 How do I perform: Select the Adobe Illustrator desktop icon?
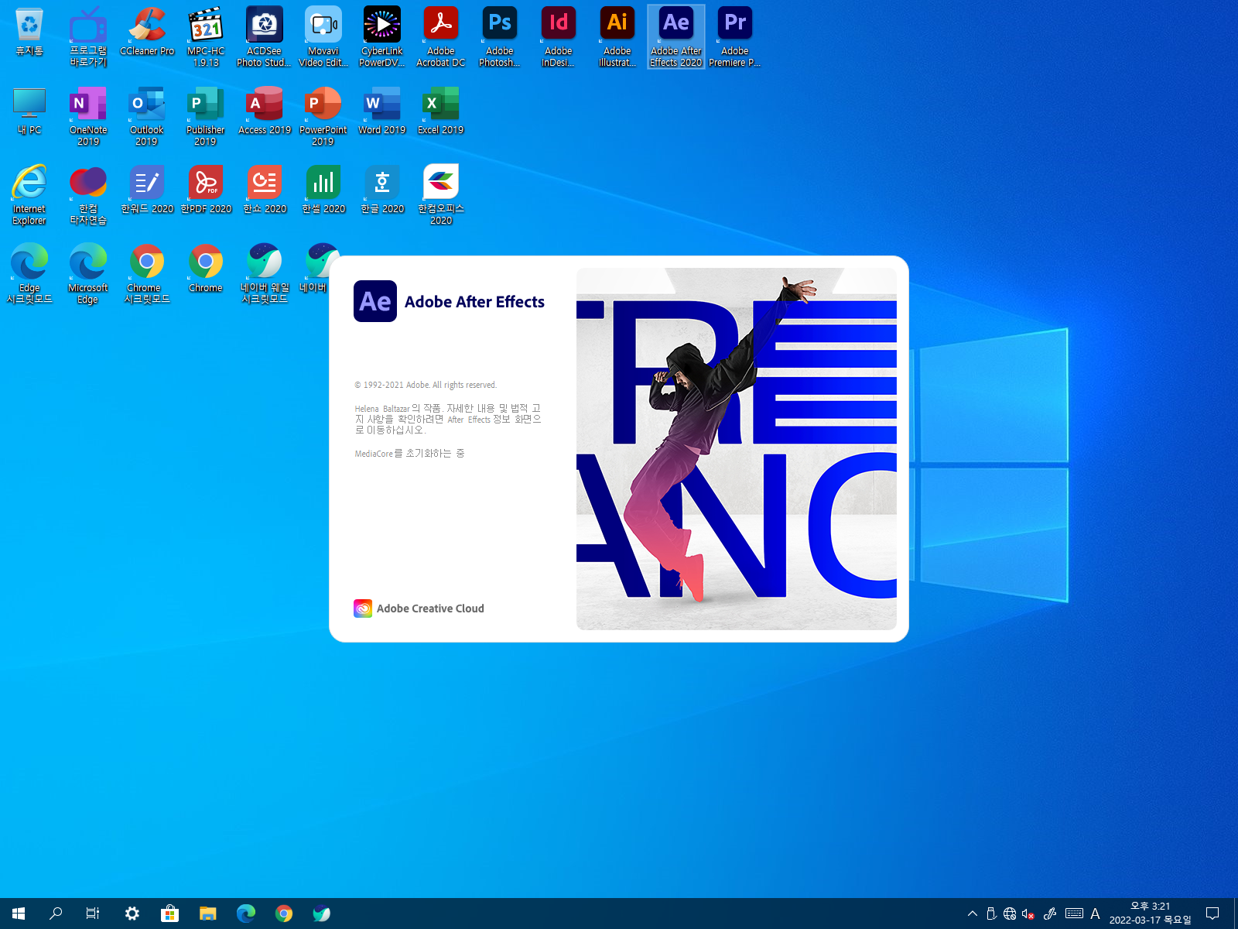click(x=617, y=37)
